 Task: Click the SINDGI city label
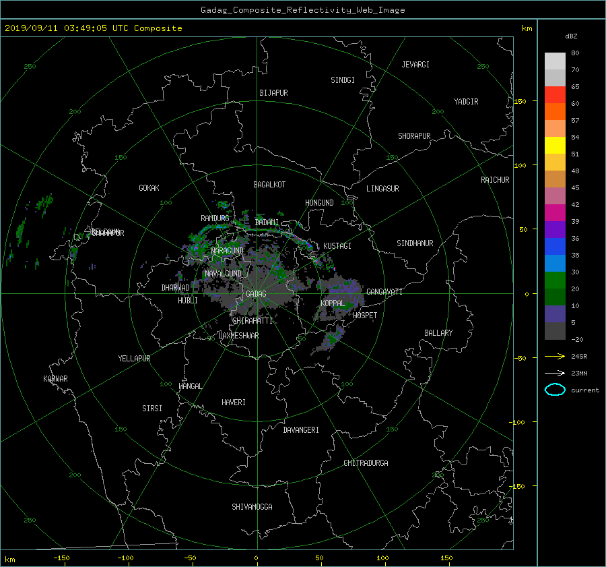click(x=343, y=80)
